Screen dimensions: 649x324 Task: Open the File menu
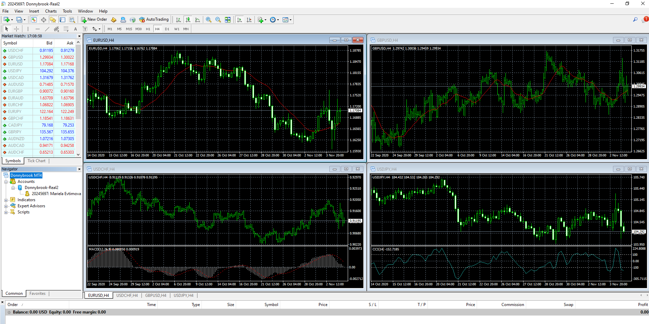pos(5,11)
